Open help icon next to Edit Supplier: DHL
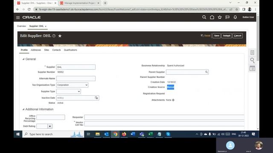 [x=54, y=36]
